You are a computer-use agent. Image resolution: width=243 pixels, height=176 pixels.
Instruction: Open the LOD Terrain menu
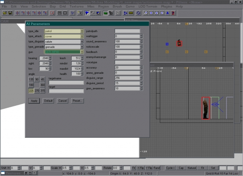pos(148,6)
